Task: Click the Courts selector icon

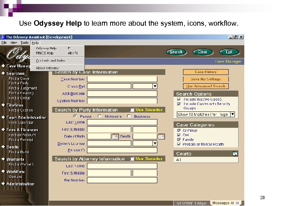Action: [235, 154]
